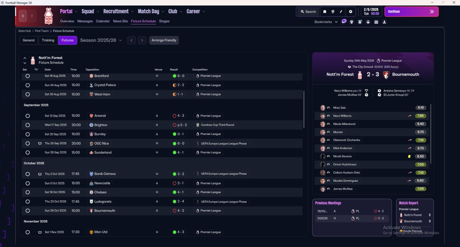Click Bournemouth crest in match result header

tap(386, 75)
